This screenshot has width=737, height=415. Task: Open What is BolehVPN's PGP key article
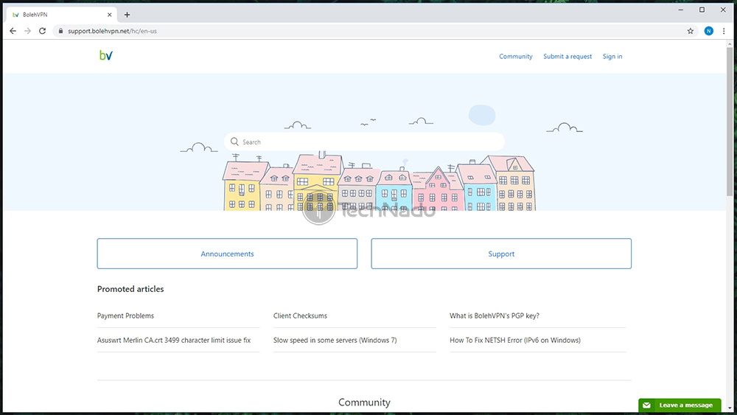point(495,315)
